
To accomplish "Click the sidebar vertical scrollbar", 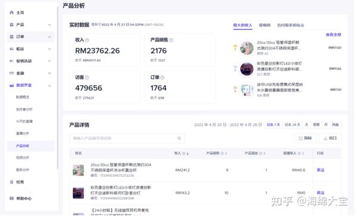I will (x=58, y=87).
